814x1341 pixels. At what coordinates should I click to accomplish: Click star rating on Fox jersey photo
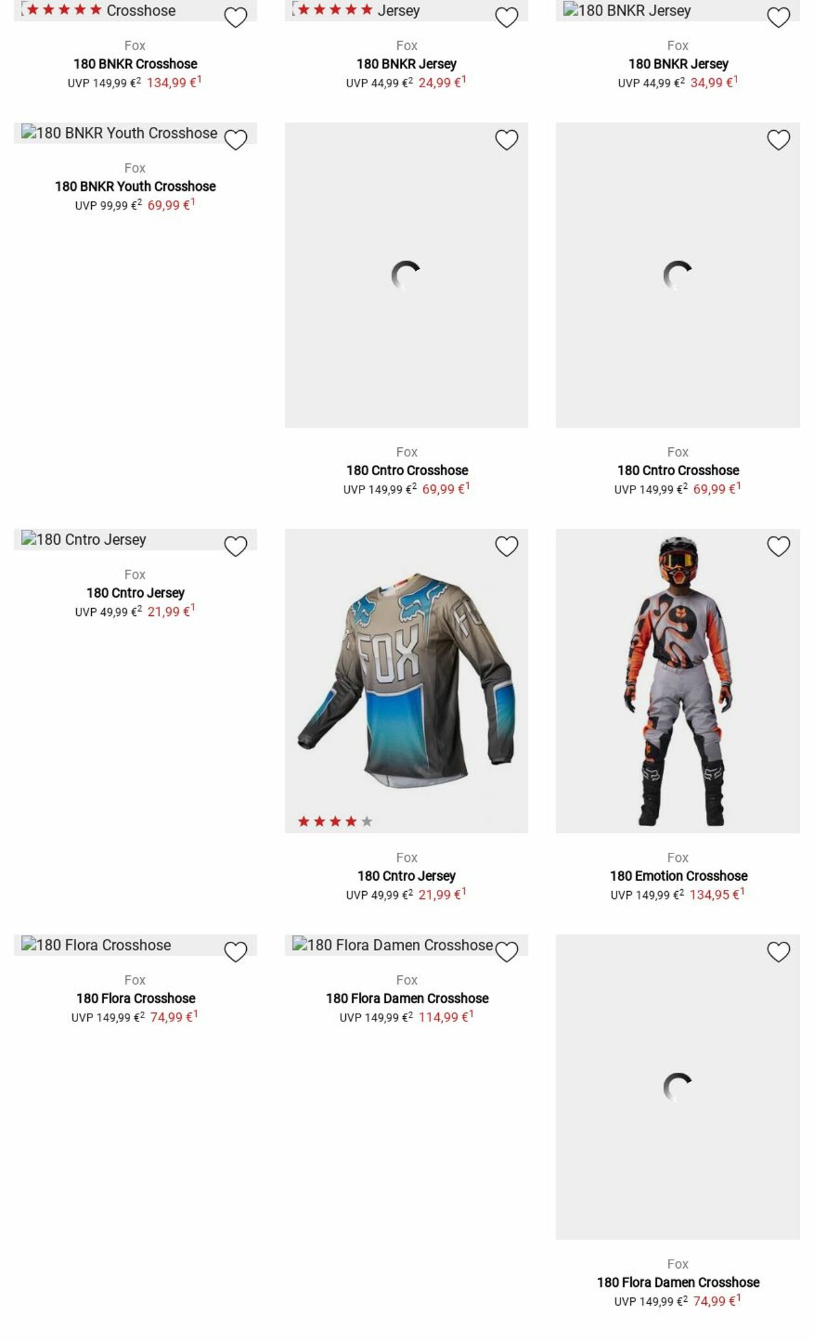[x=335, y=822]
